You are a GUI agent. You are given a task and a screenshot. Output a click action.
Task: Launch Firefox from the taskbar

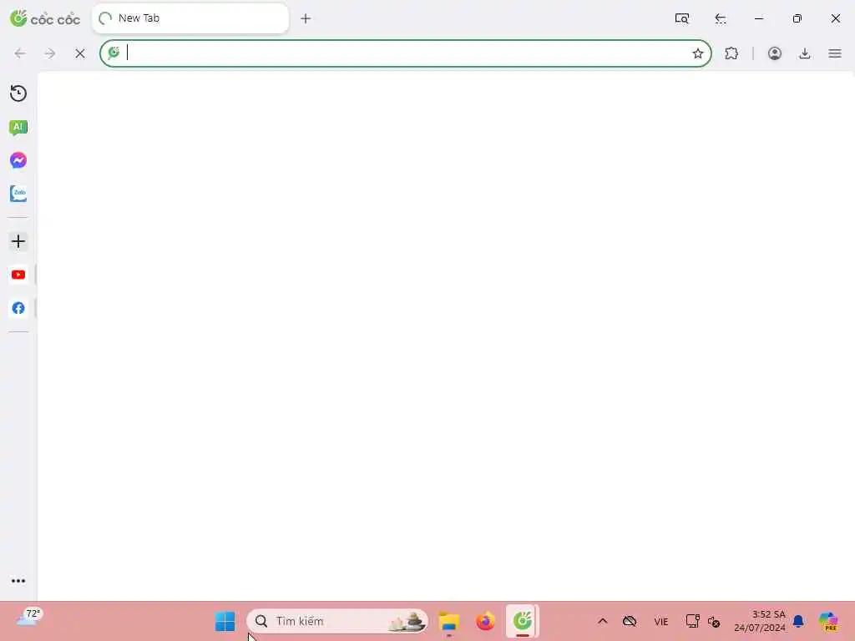click(485, 621)
